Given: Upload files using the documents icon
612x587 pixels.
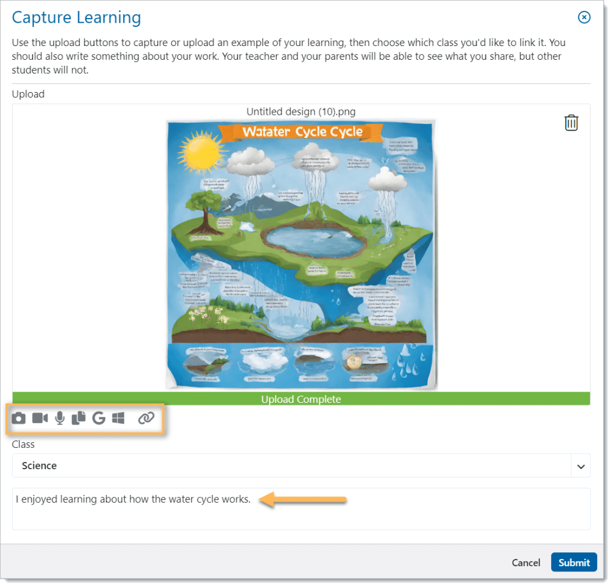Looking at the screenshot, I should click(79, 418).
